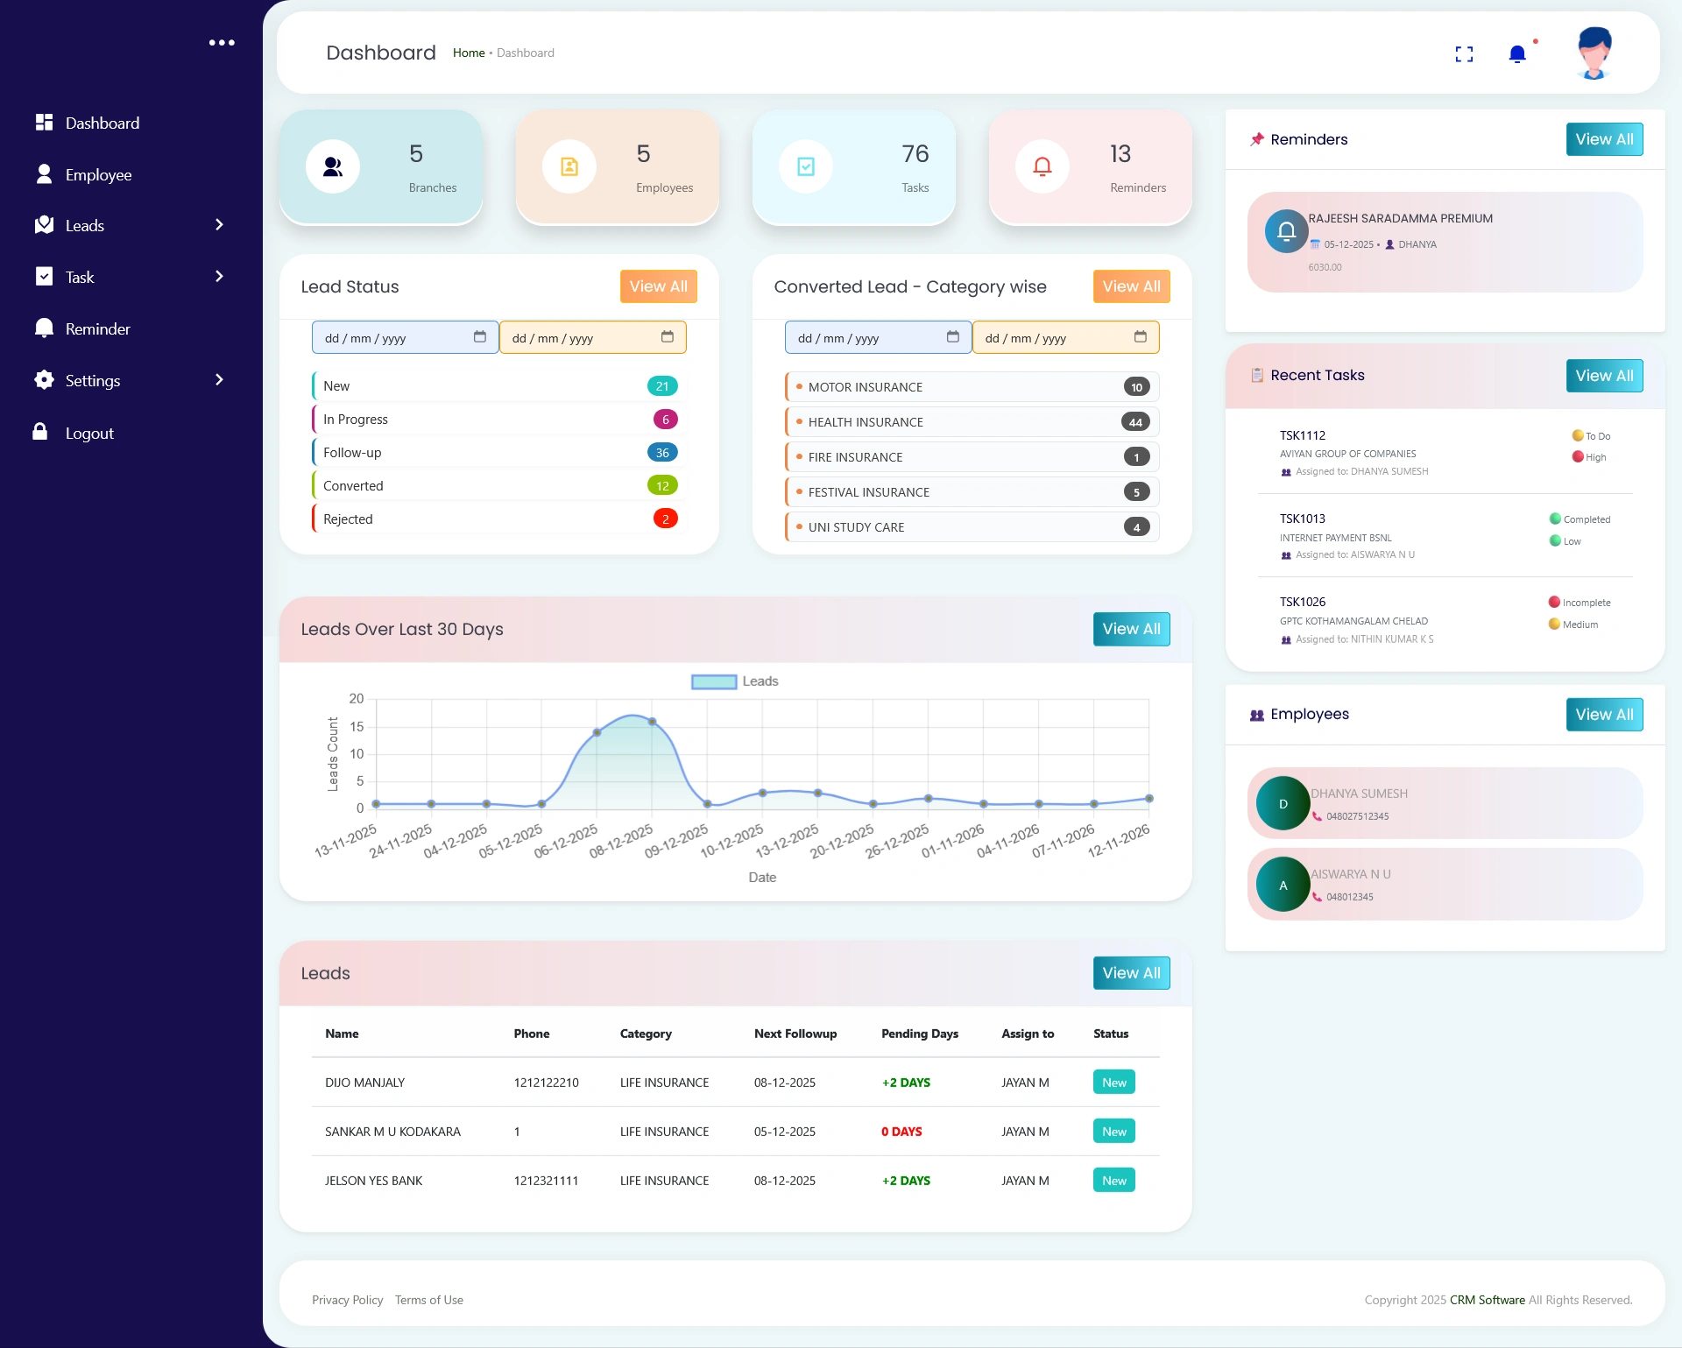Expand the Settings sidebar submenu
Viewport: 1682px width, 1348px height.
pyautogui.click(x=219, y=380)
